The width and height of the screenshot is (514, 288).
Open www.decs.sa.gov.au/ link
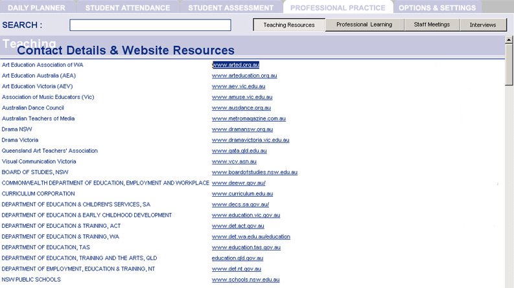[240, 205]
